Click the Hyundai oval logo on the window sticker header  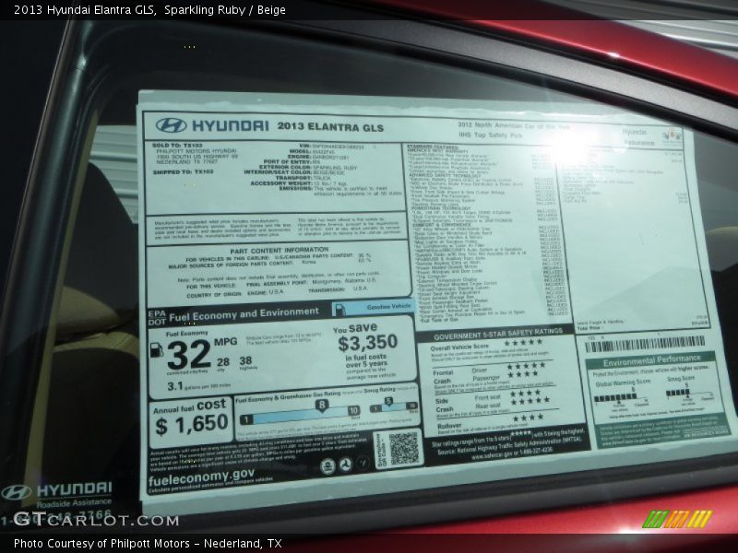click(x=171, y=125)
